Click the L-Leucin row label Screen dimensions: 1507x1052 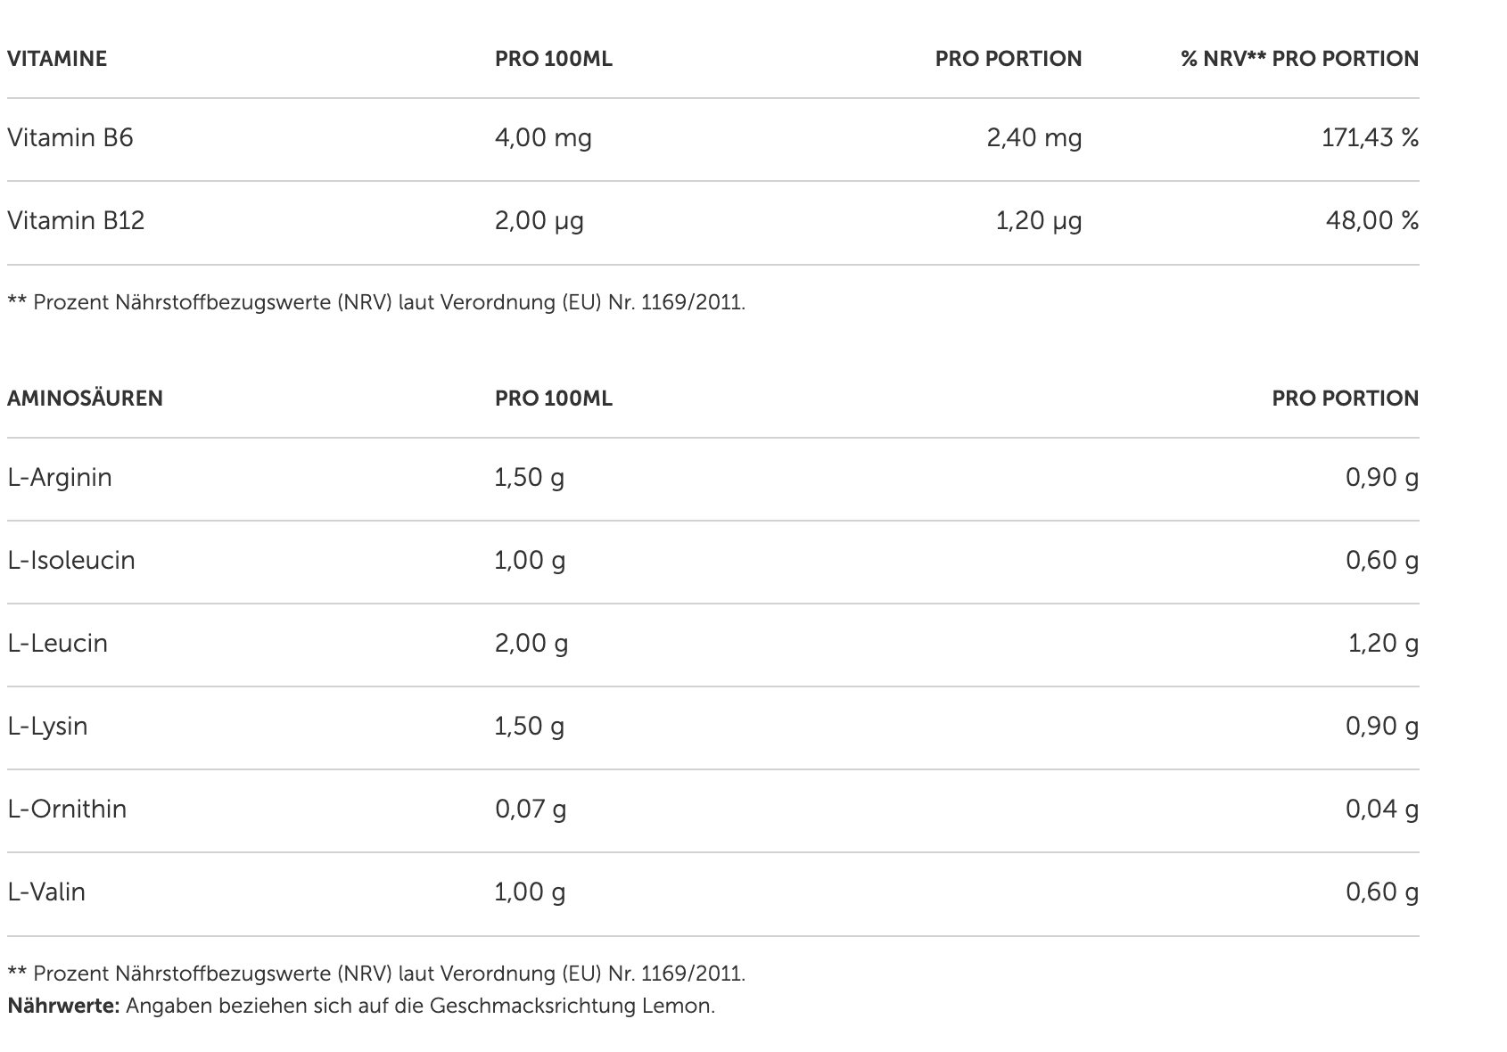(57, 643)
